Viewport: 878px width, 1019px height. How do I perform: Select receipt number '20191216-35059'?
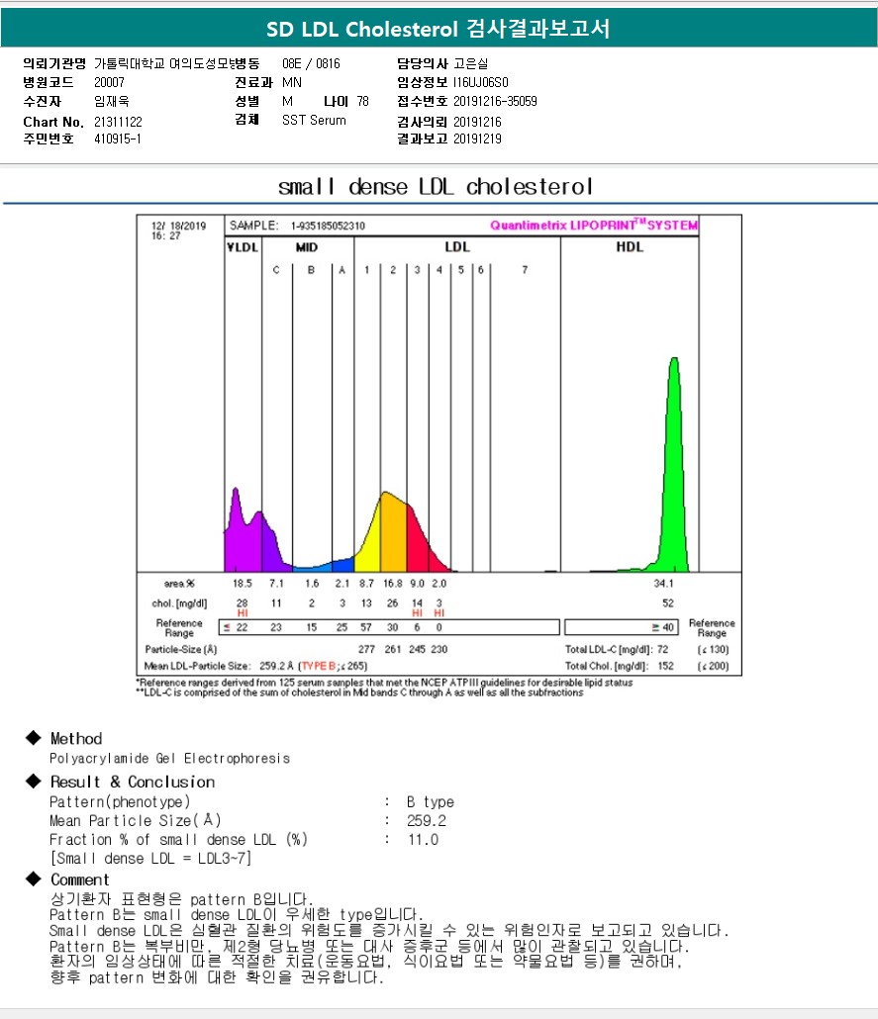[x=495, y=101]
